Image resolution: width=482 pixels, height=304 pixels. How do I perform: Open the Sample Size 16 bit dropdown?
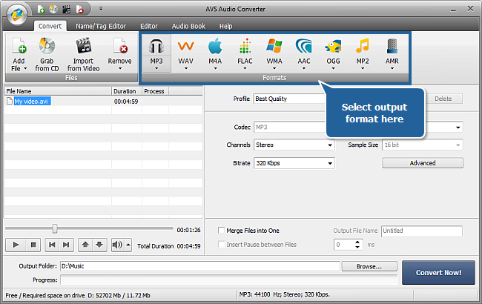[423, 145]
